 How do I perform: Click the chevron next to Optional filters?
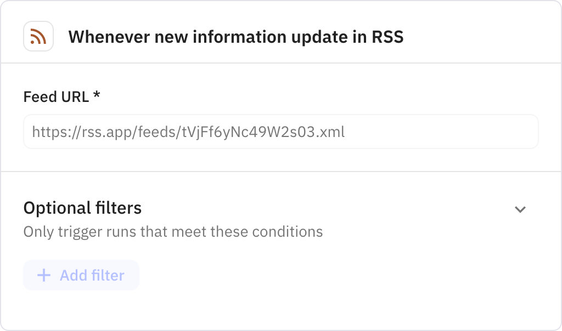(520, 209)
